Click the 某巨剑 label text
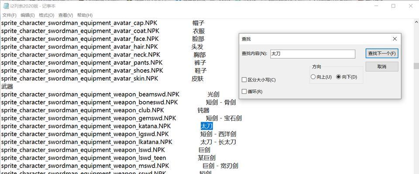 (206, 158)
